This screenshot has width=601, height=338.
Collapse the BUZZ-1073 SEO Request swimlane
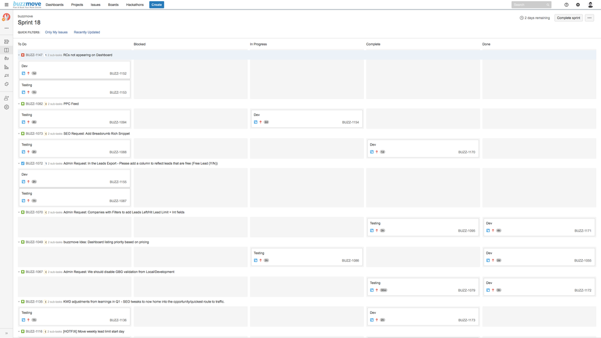(x=19, y=134)
